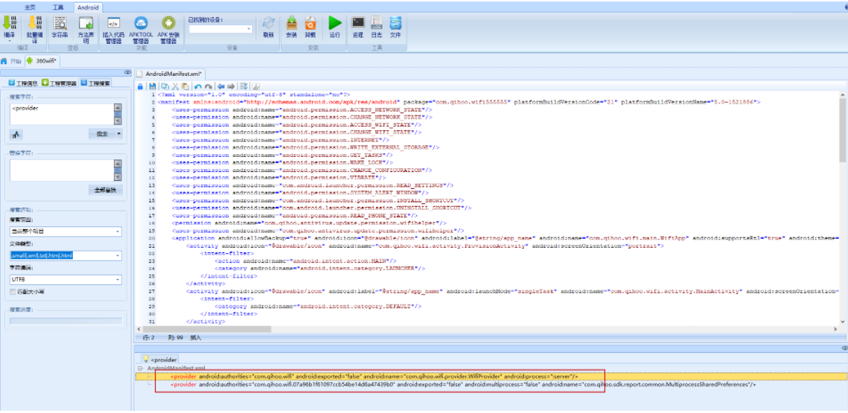Select the WifiProvider result row

(491, 376)
